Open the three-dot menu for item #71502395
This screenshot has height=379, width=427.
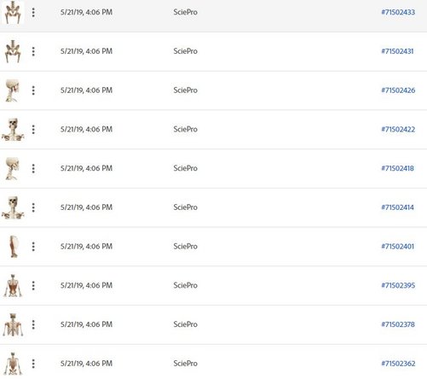tap(33, 285)
